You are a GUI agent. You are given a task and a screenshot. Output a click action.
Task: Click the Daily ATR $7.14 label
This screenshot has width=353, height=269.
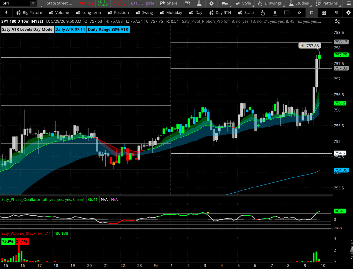pos(70,29)
